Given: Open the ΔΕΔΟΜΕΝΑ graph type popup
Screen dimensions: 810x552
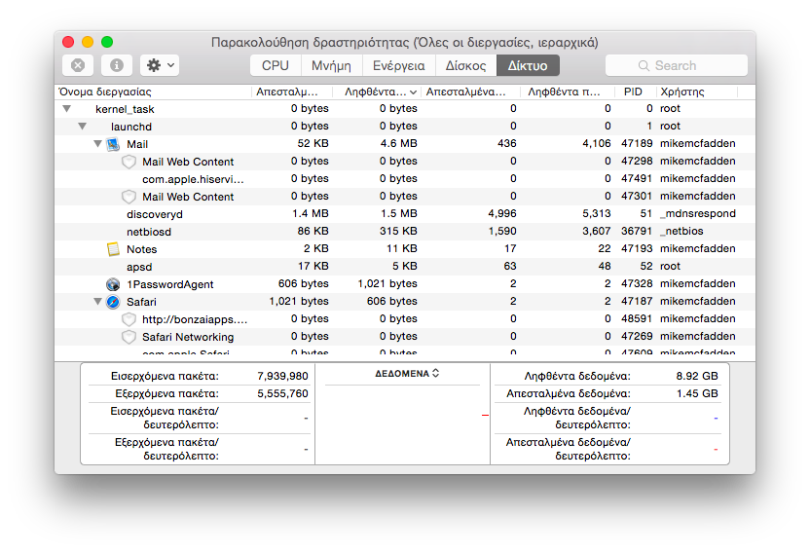Looking at the screenshot, I should coord(407,373).
